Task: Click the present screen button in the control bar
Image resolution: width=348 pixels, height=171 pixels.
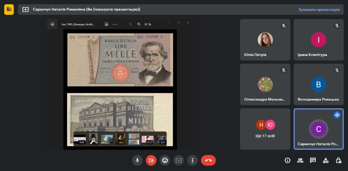Action: pos(179,161)
